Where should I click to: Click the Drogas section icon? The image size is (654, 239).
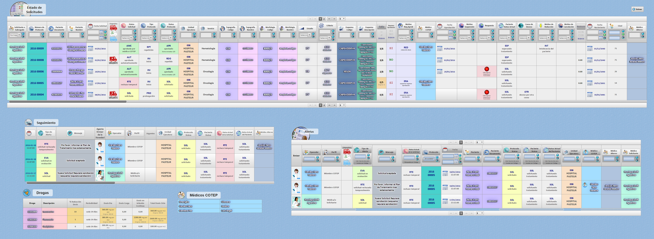point(27,193)
